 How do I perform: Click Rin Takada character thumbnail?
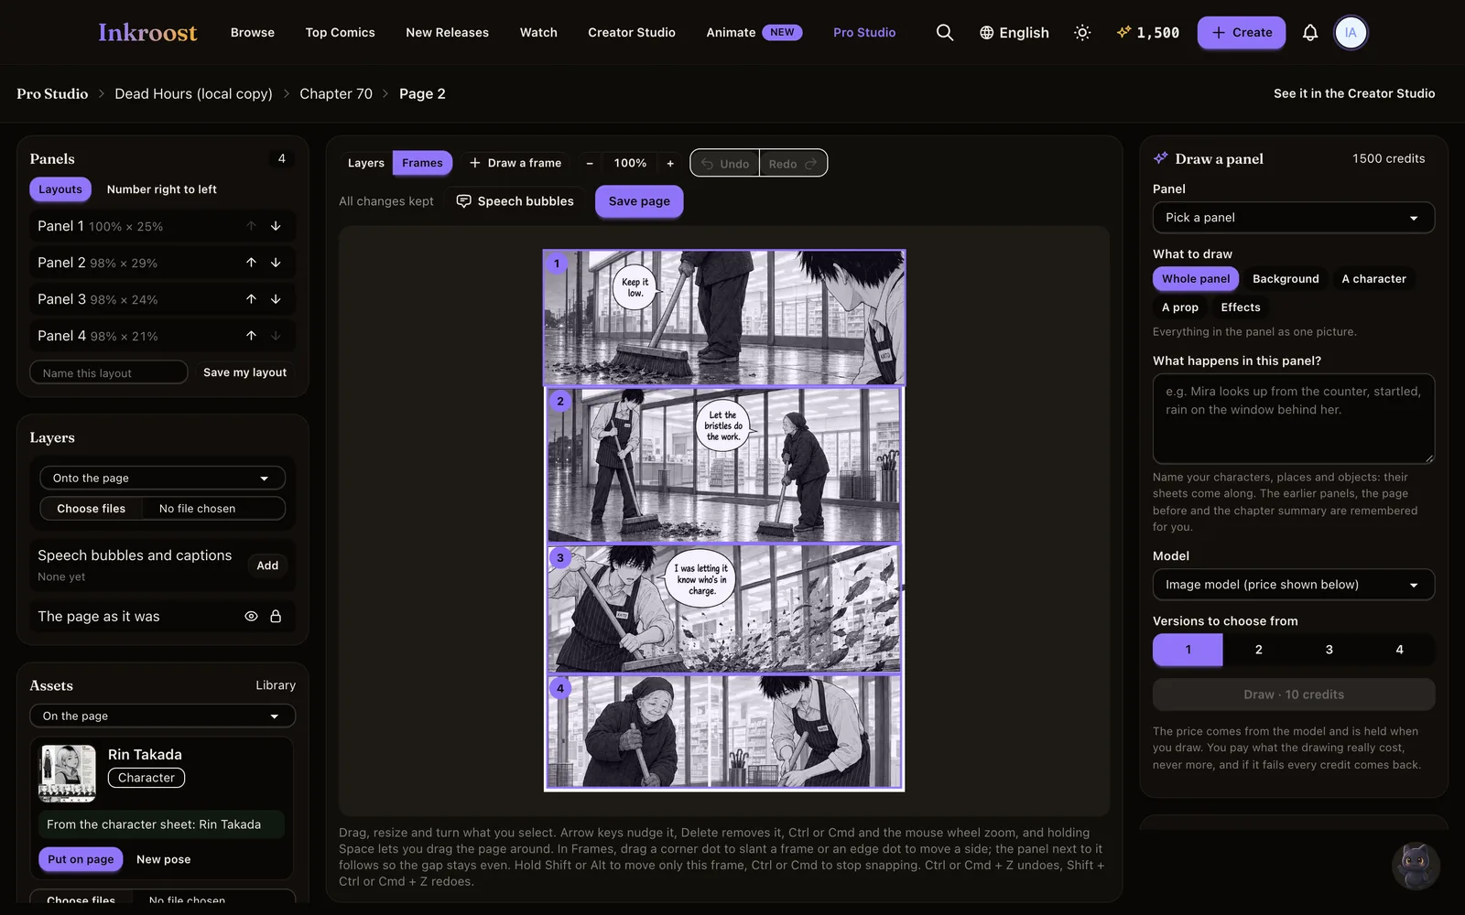67,774
